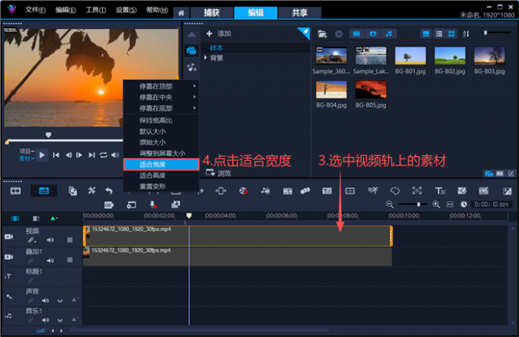The height and width of the screenshot is (337, 519).
Task: Open the screen recording icon beside GIF
Action: tap(131, 205)
